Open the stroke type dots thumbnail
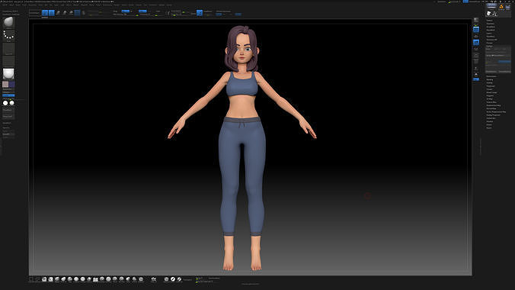 click(x=8, y=36)
